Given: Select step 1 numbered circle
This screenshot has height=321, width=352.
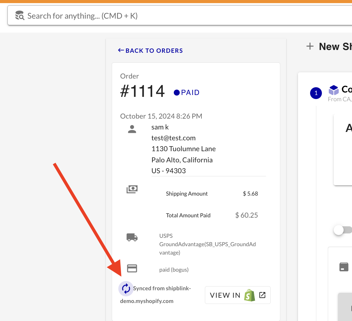Looking at the screenshot, I should pyautogui.click(x=316, y=93).
